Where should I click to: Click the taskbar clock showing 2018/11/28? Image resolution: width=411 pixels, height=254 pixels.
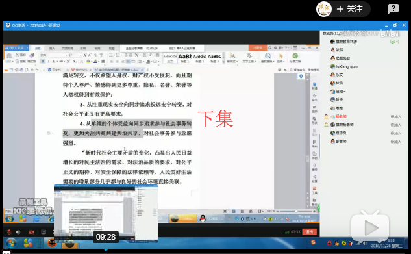(386, 243)
